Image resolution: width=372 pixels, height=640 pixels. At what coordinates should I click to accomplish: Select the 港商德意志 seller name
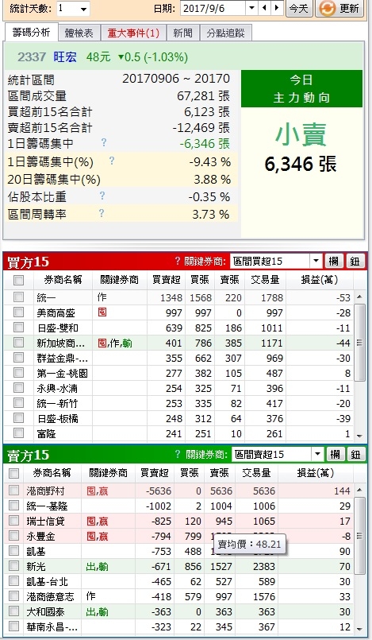tap(50, 597)
